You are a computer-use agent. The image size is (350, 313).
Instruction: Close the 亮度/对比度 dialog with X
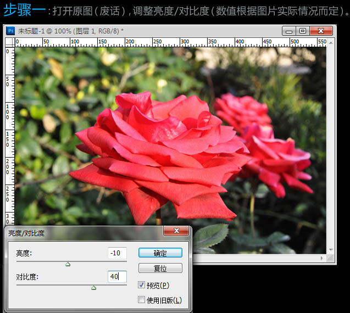point(176,231)
